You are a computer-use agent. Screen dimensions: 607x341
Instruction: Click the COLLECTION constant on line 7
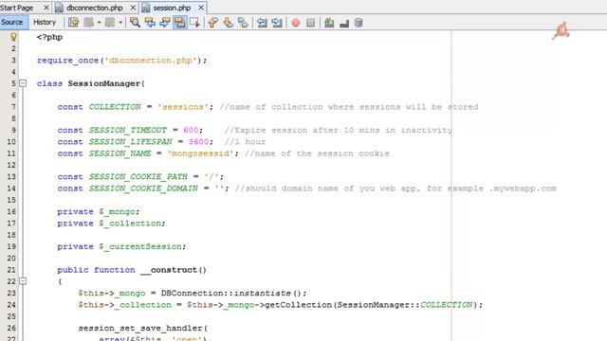coord(115,107)
